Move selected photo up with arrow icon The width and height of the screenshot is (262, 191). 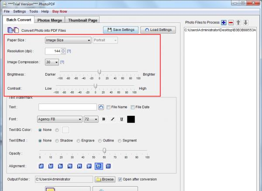point(238,22)
